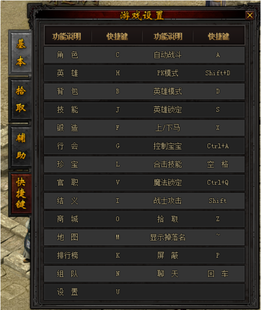Viewport: 261px width, 310px height.
Task: Select the 设置 shortcut key U
Action: click(117, 292)
